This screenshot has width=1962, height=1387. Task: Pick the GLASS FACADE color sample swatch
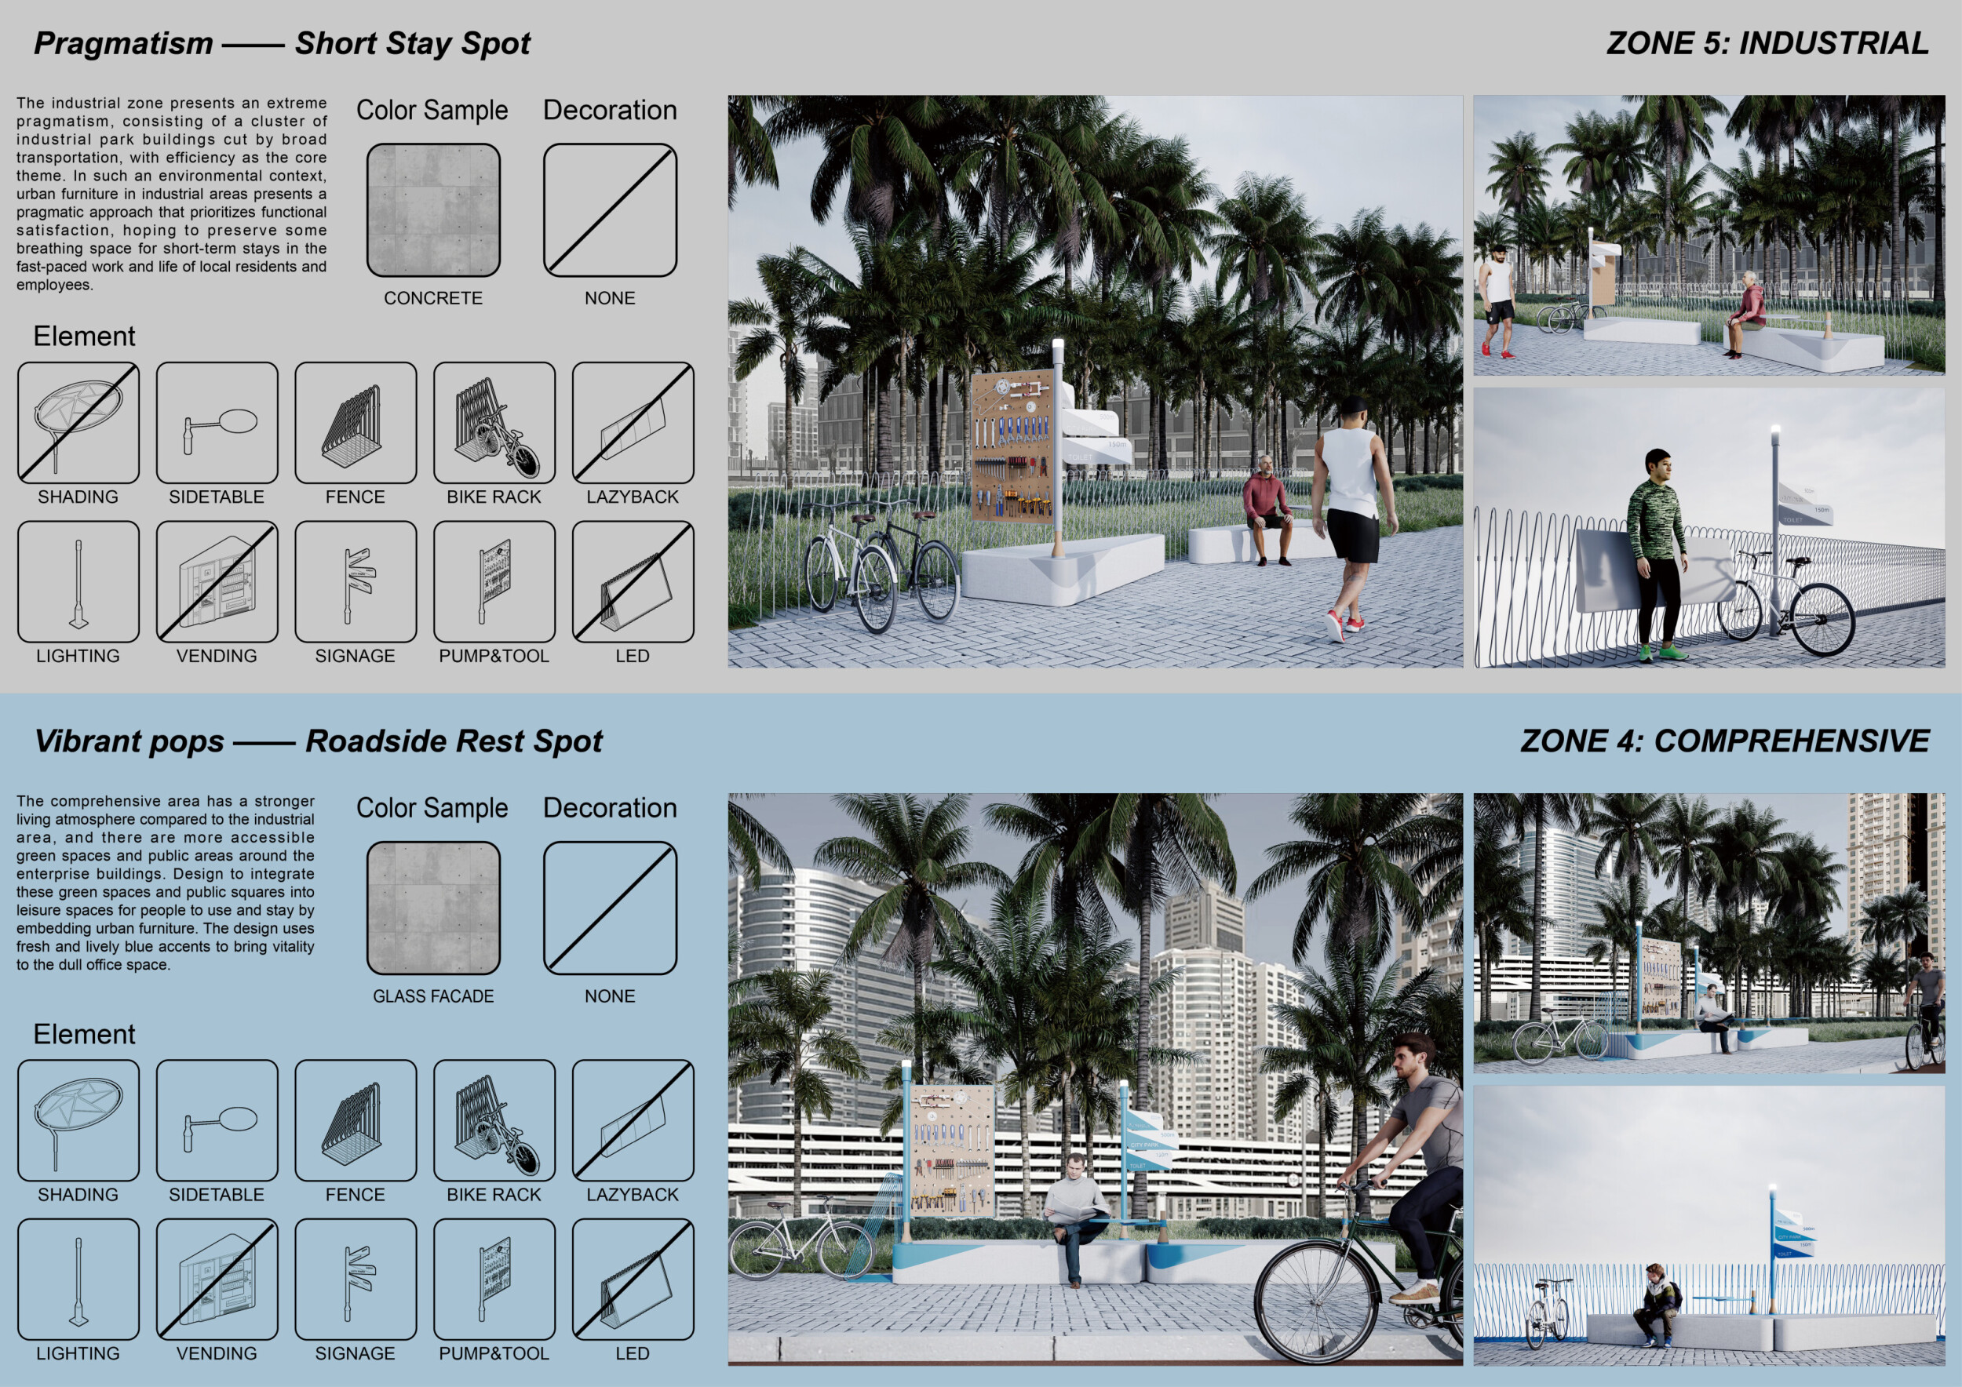click(x=433, y=908)
